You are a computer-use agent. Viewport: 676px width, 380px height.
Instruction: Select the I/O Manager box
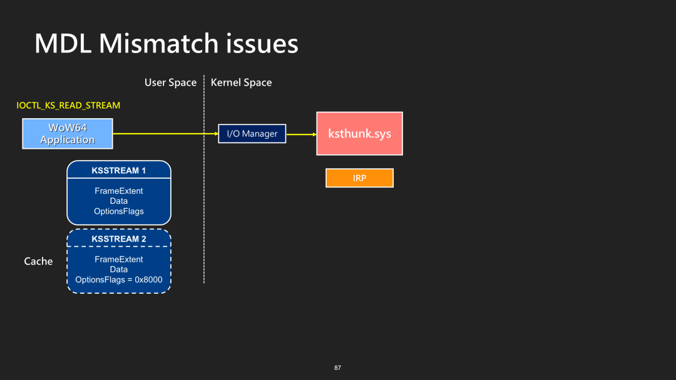pos(252,134)
